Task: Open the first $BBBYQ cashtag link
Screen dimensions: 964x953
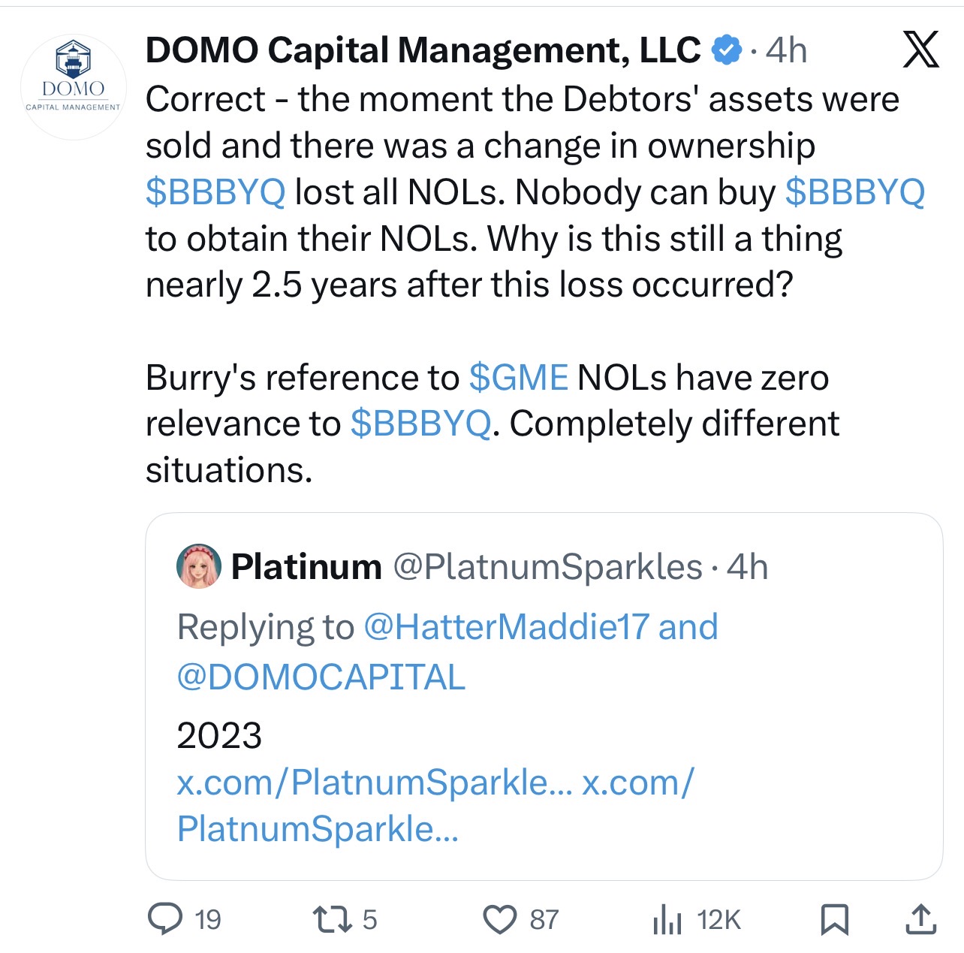Action: click(x=215, y=192)
